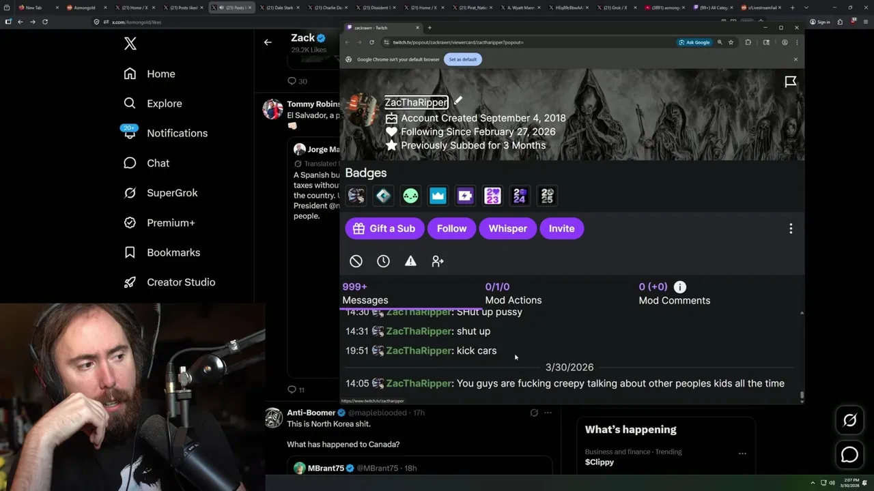This screenshot has height=491, width=874.
Task: Click the $Clippy trending topic
Action: coord(600,462)
